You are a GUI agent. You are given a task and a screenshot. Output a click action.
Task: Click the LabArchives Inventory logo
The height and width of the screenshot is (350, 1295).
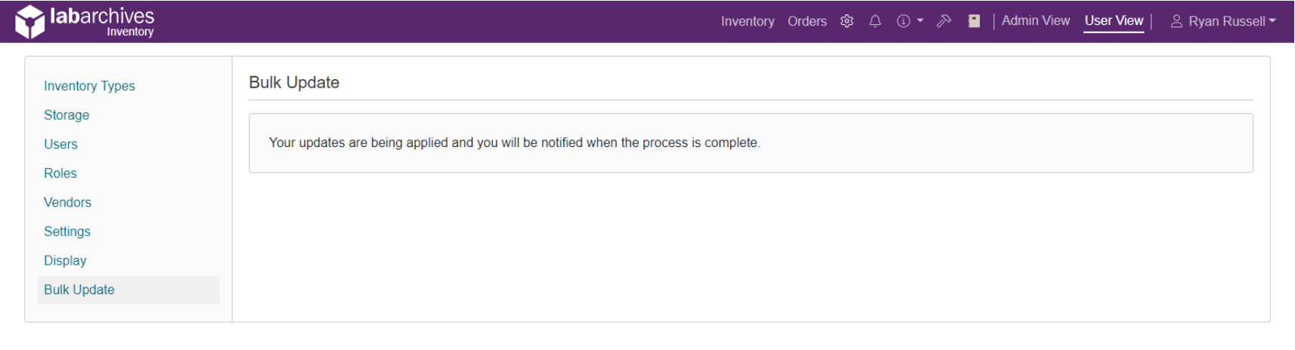pos(85,21)
